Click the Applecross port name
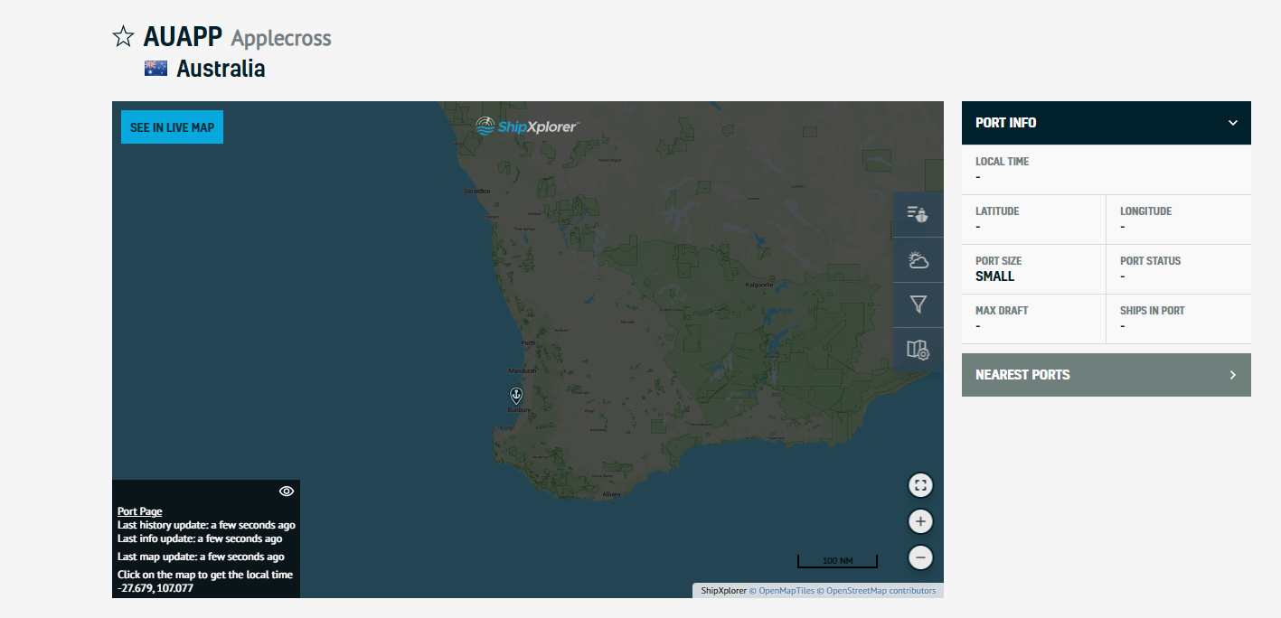 (x=281, y=39)
